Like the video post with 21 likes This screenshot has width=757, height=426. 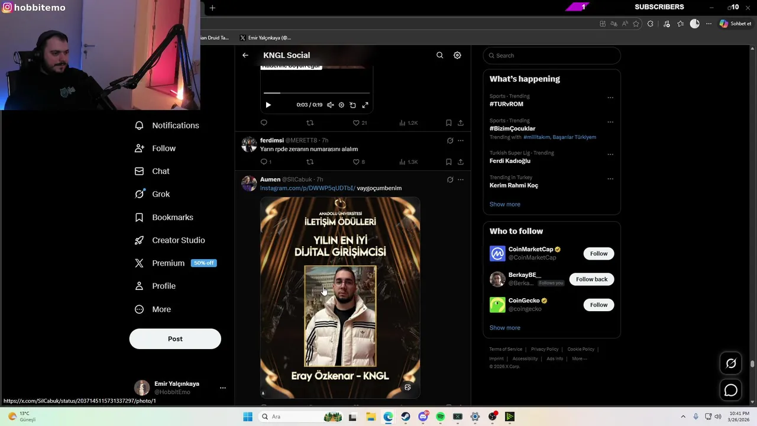(x=360, y=122)
